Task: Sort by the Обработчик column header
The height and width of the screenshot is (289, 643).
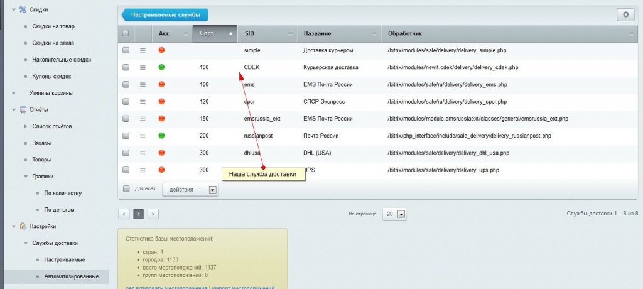Action: (x=510, y=34)
